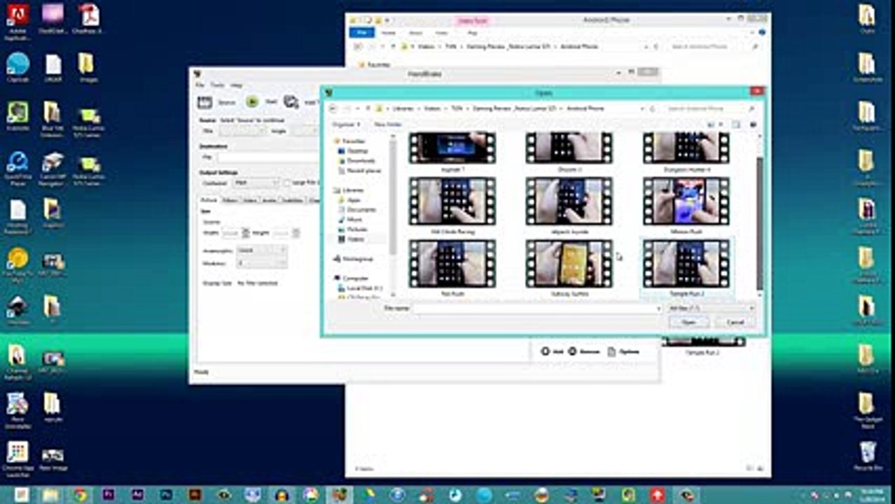Click the Destination File field in HandBrake
Viewport: 895px width, 504px height.
coord(268,157)
